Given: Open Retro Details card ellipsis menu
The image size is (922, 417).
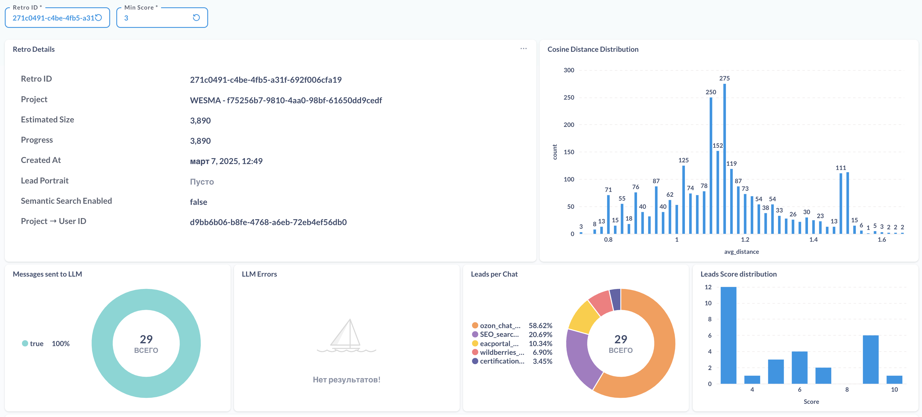Looking at the screenshot, I should 523,49.
